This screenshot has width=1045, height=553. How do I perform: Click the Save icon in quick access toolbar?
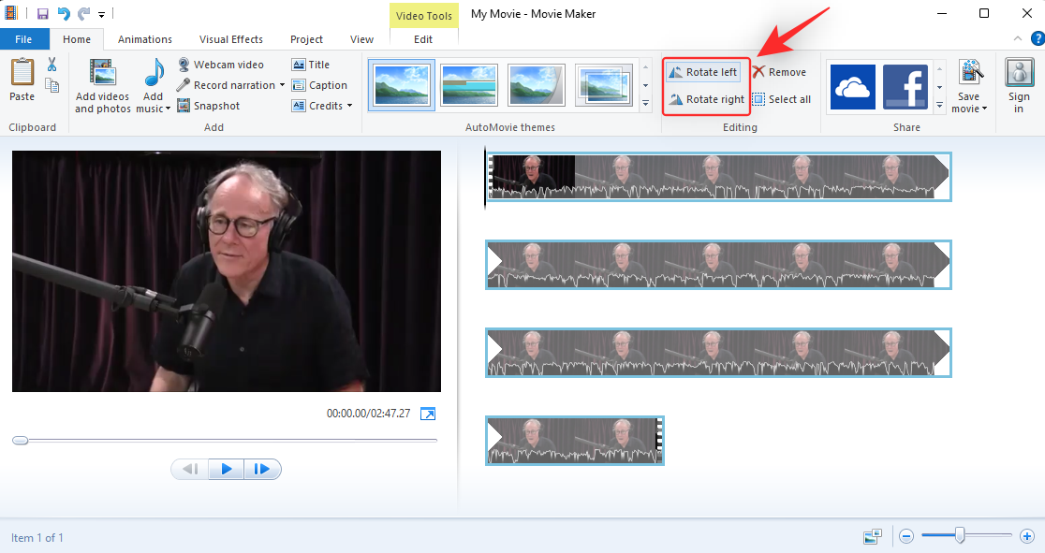[43, 13]
